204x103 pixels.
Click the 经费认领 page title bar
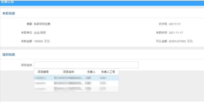point(8,2)
